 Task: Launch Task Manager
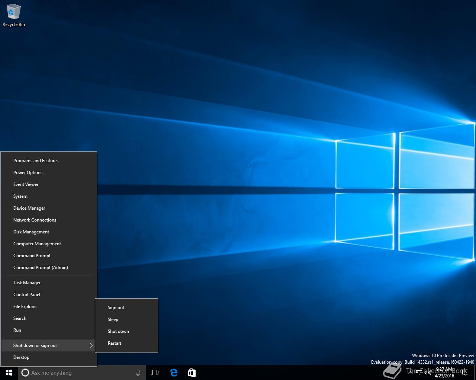(x=49, y=283)
